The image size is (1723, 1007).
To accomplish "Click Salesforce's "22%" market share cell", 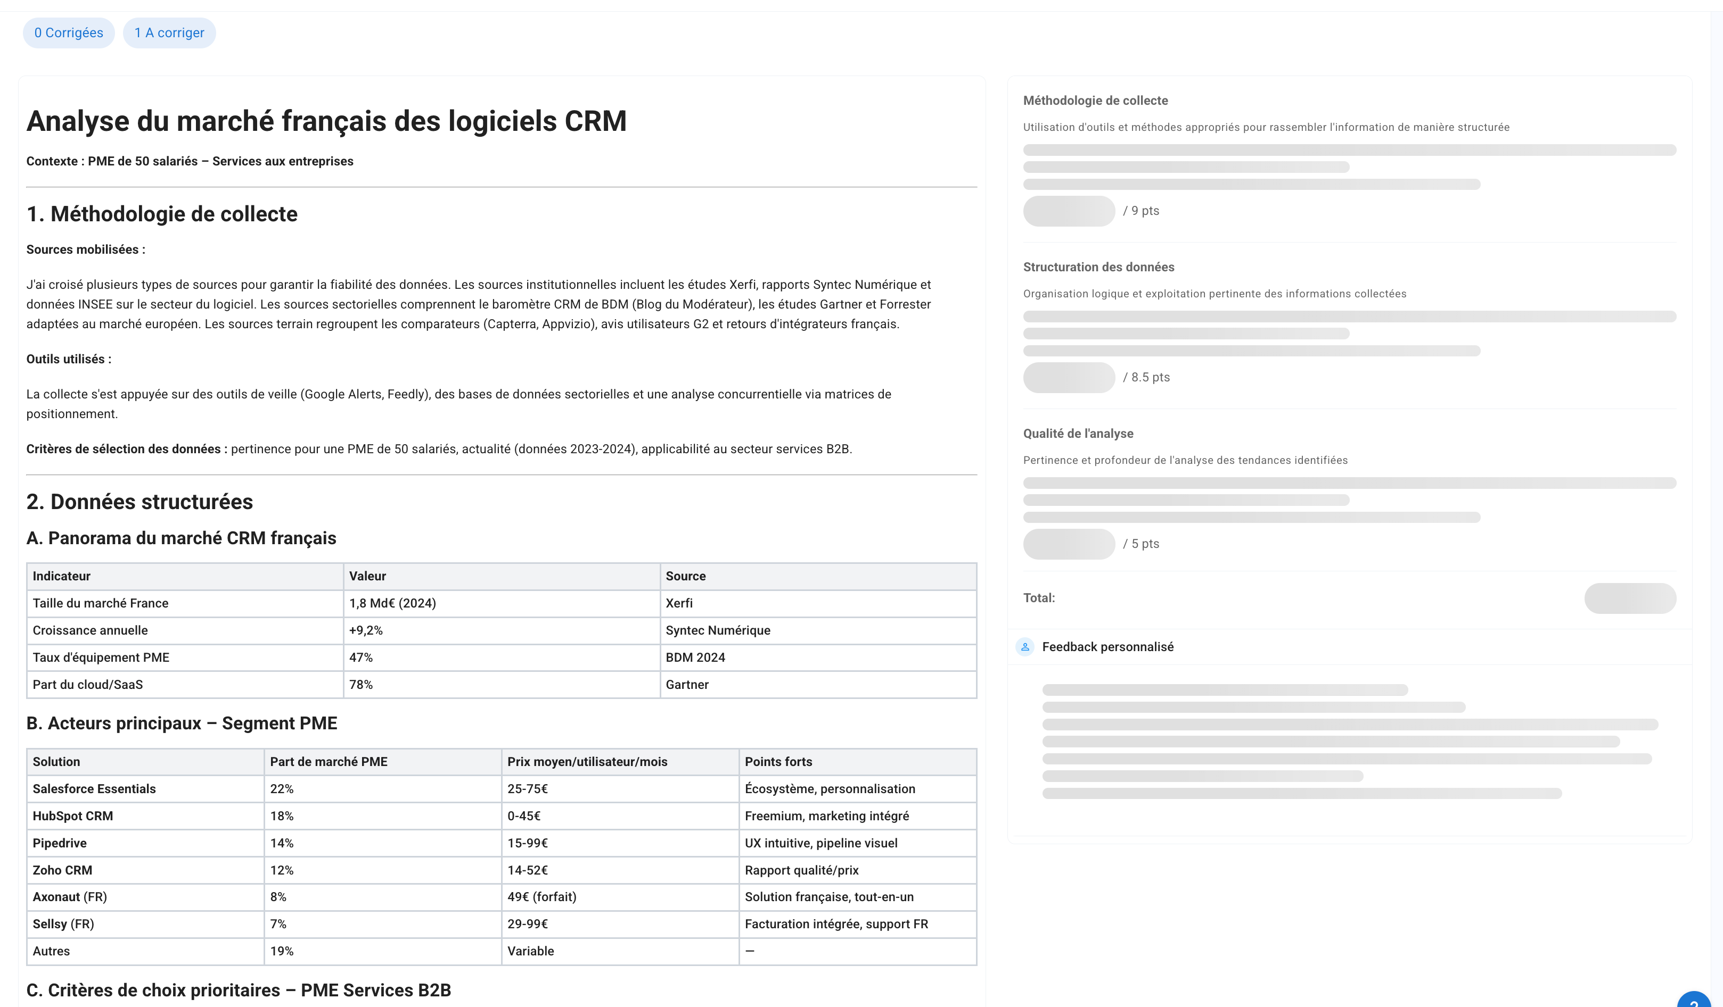I will tap(383, 789).
